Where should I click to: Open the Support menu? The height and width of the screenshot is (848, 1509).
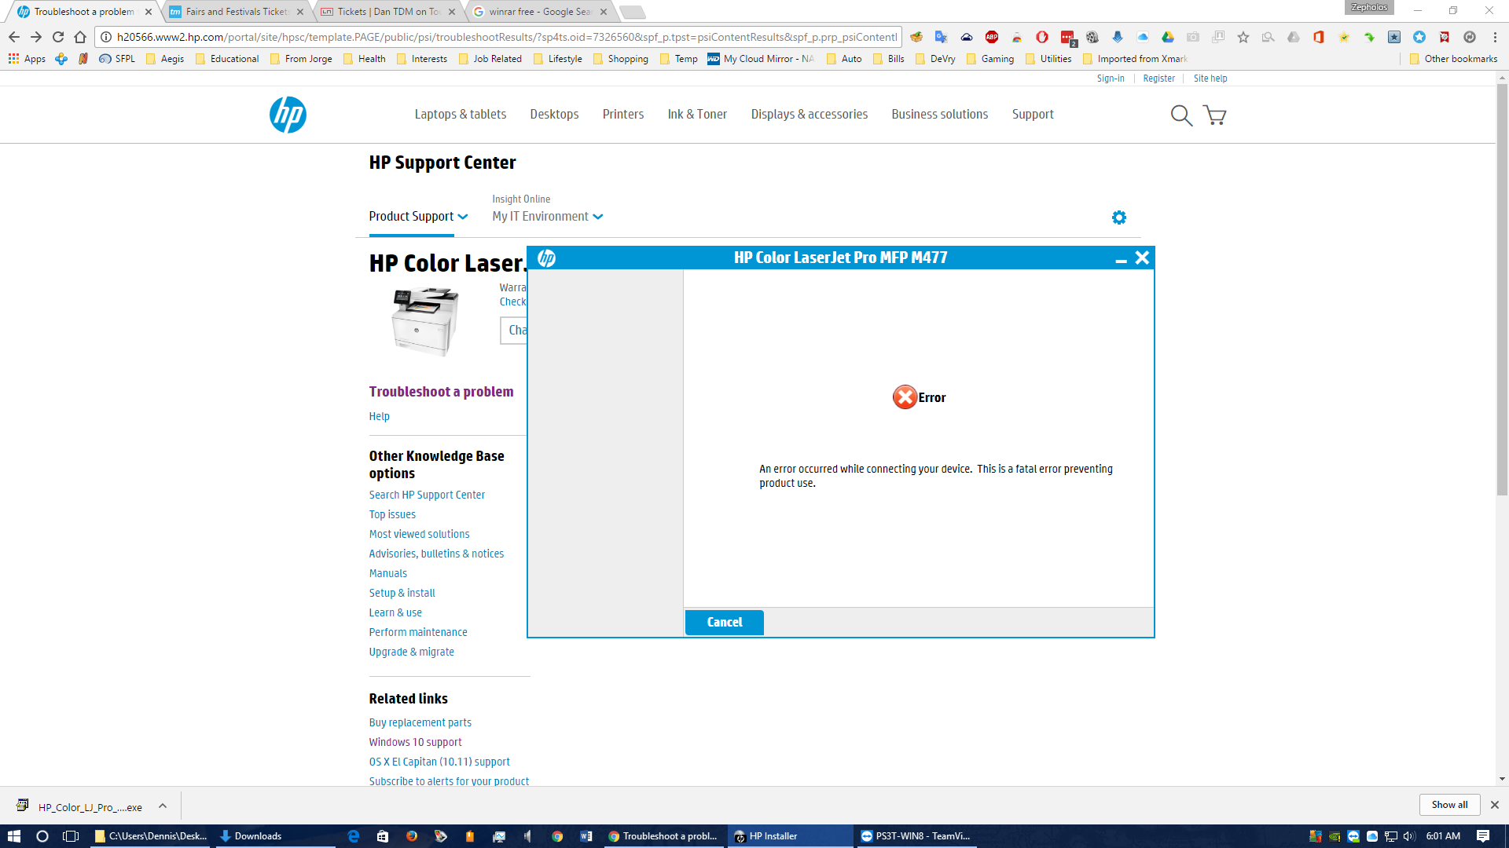click(x=1033, y=115)
